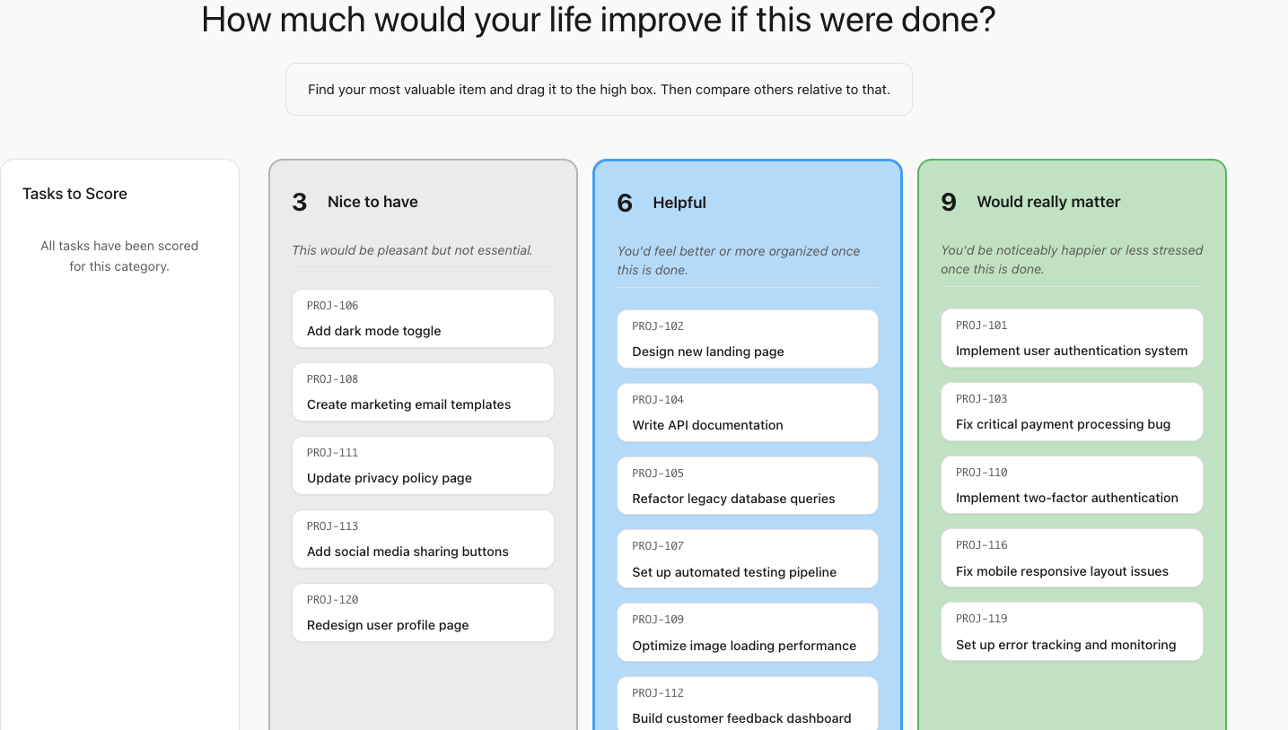Viewport: 1288px width, 730px height.
Task: Click the "Add social media sharing buttons" card
Action: 423,539
